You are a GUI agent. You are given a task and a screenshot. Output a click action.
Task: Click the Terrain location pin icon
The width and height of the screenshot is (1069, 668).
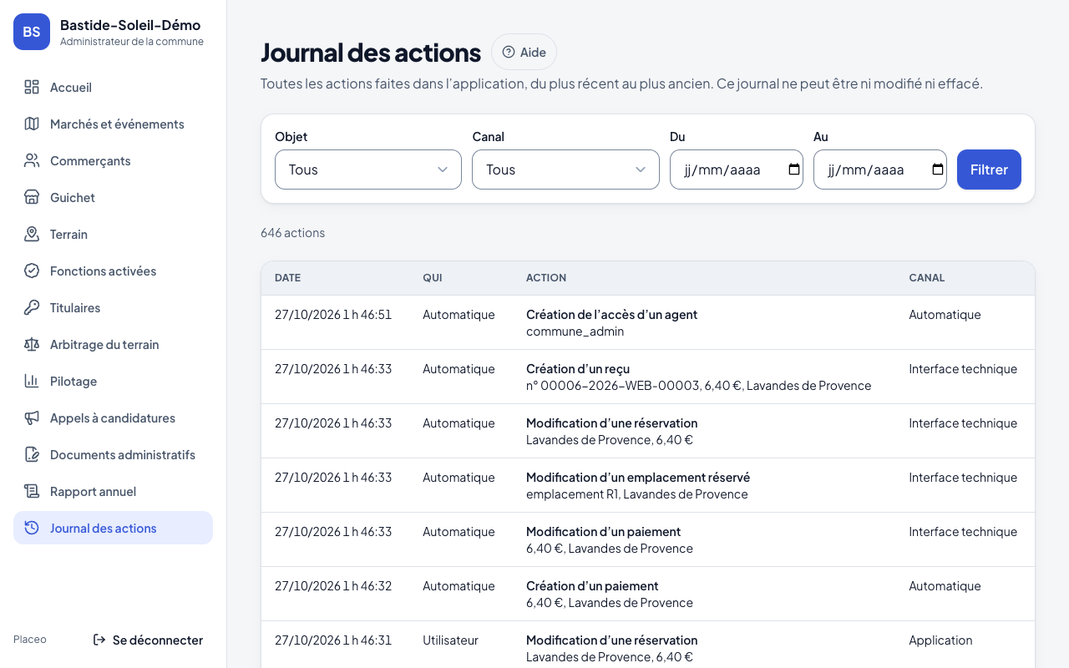pos(32,234)
